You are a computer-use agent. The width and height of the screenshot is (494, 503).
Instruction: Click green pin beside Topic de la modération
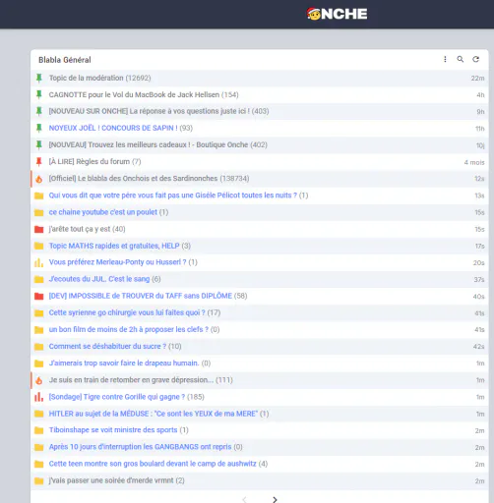coord(39,78)
